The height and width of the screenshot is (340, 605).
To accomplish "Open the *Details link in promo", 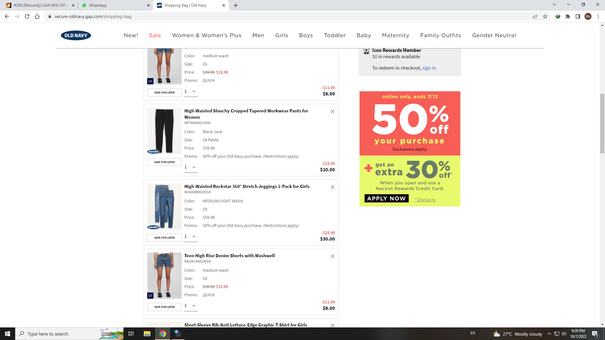I will 425,200.
